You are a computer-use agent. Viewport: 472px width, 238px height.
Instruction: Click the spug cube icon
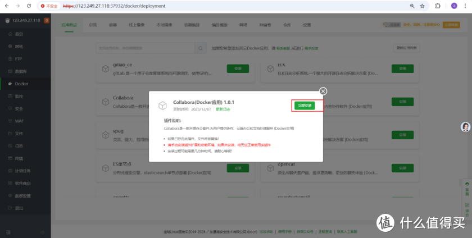[106, 135]
